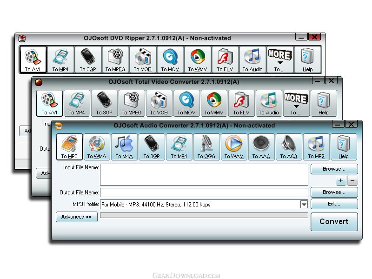The image size is (372, 279).
Task: Minimize the Audio Converter window
Action: click(338, 124)
